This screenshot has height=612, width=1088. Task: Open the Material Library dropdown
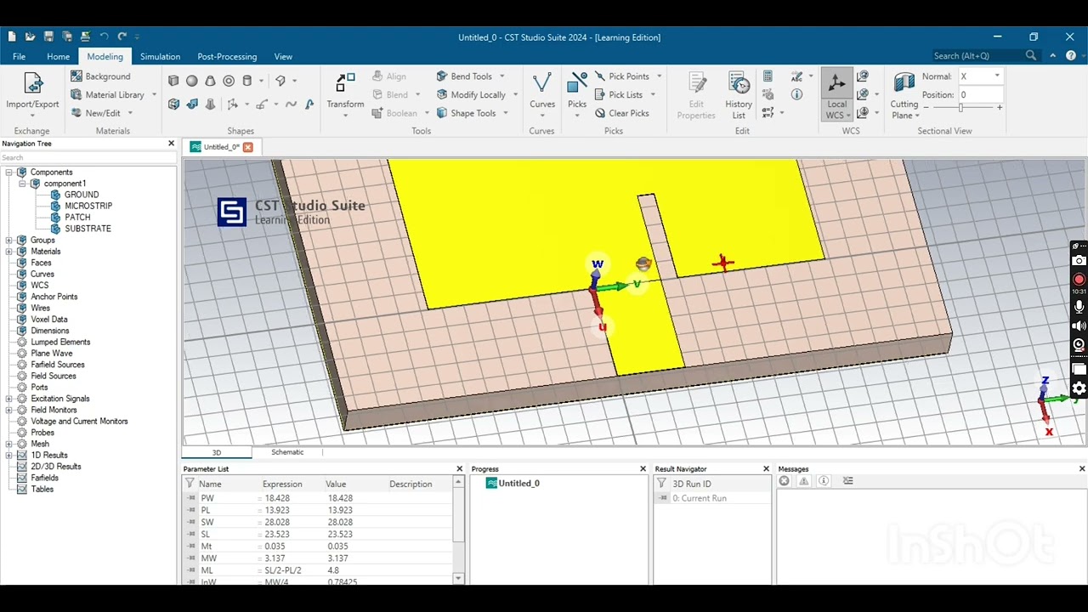point(154,94)
